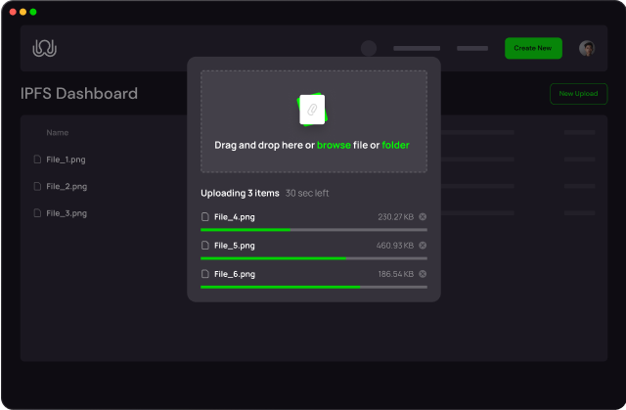The height and width of the screenshot is (410, 626).
Task: Click the New Upload button
Action: click(x=578, y=94)
